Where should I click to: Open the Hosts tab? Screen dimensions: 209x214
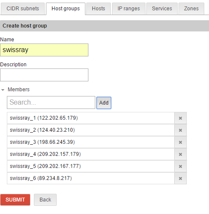click(x=98, y=9)
